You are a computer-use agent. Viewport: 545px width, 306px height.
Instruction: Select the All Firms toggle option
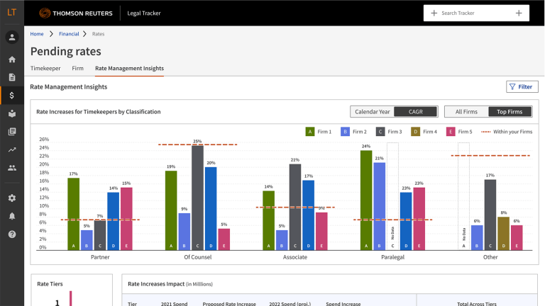[x=466, y=112]
